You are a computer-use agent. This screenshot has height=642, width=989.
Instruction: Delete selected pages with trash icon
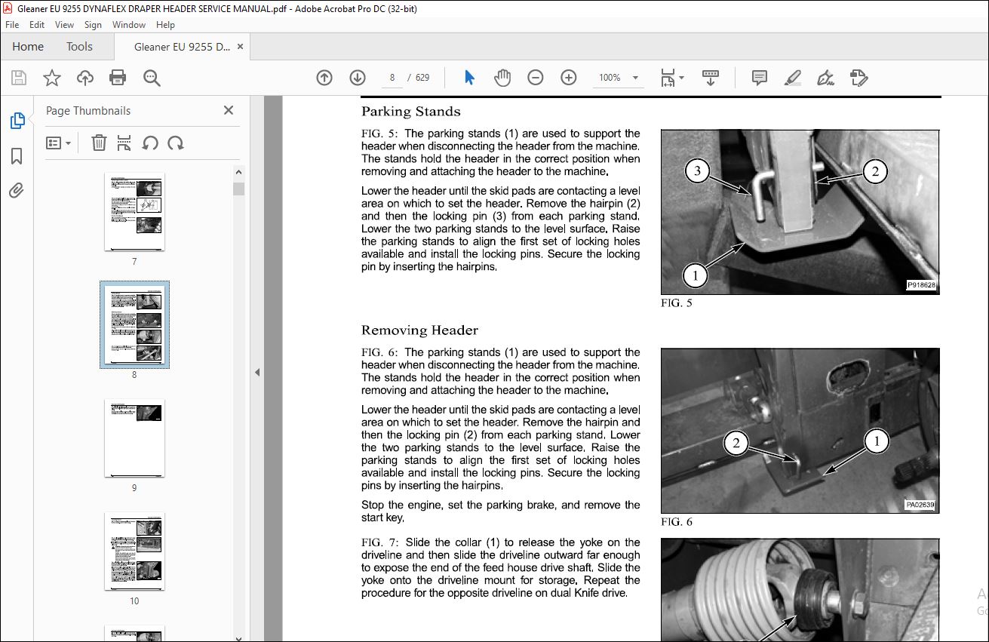coord(99,143)
